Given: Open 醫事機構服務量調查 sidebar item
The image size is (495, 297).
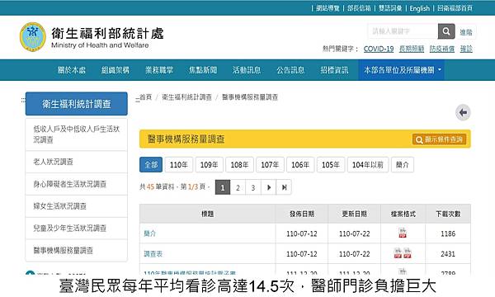Looking at the screenshot, I should click(77, 250).
